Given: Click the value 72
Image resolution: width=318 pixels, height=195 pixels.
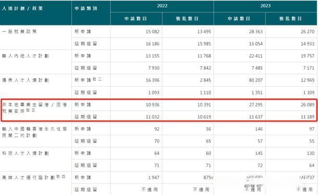Looking at the screenshot, I should click(260, 166).
